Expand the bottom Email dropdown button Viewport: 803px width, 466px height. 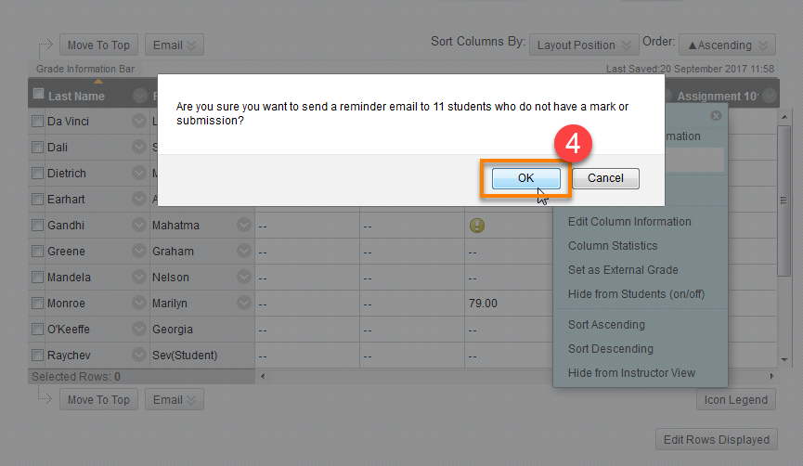175,400
